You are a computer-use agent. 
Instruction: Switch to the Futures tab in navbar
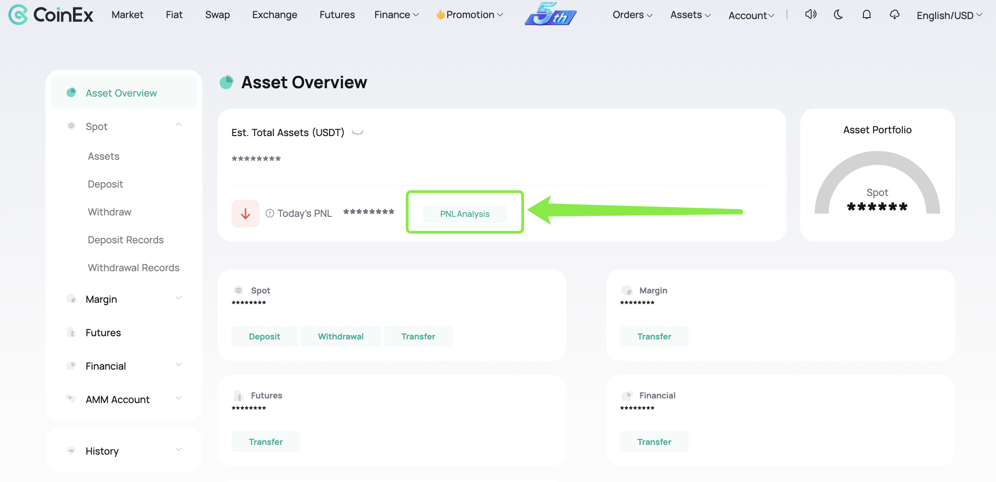[x=337, y=14]
